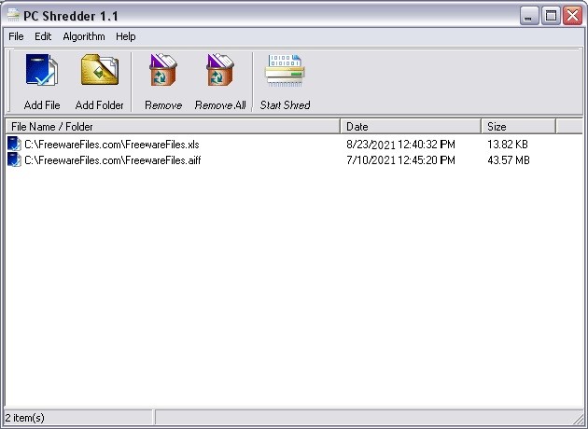This screenshot has height=429, width=588.
Task: Maximize the PC Shredder window
Action: click(x=552, y=16)
